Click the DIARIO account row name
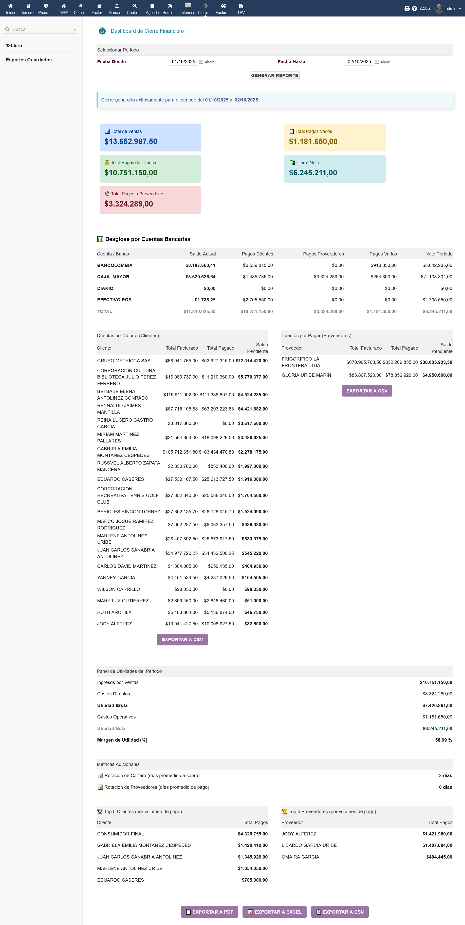 [x=105, y=288]
